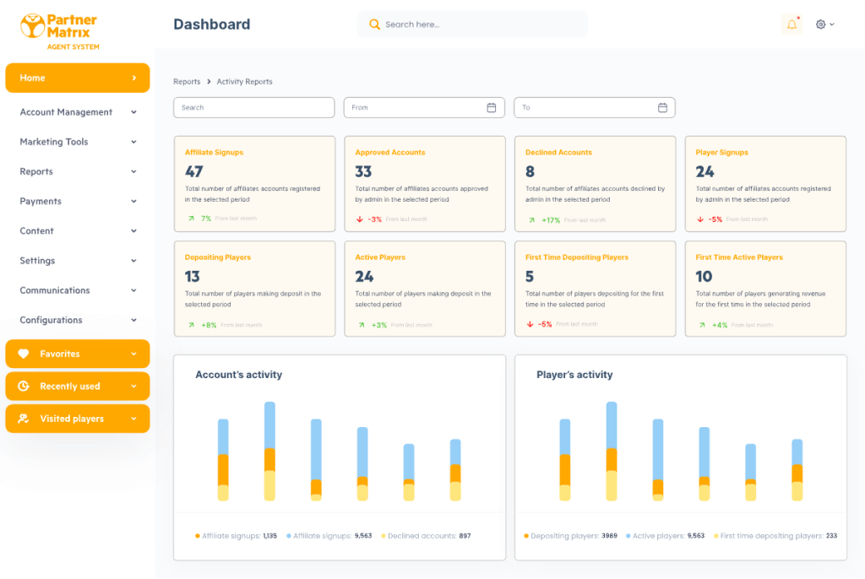The width and height of the screenshot is (865, 579).
Task: Click the down-arrow trend icon in Approved Accounts
Action: 360,219
